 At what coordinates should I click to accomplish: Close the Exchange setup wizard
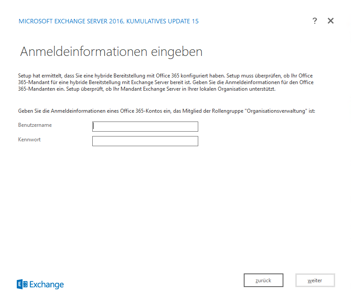[331, 21]
